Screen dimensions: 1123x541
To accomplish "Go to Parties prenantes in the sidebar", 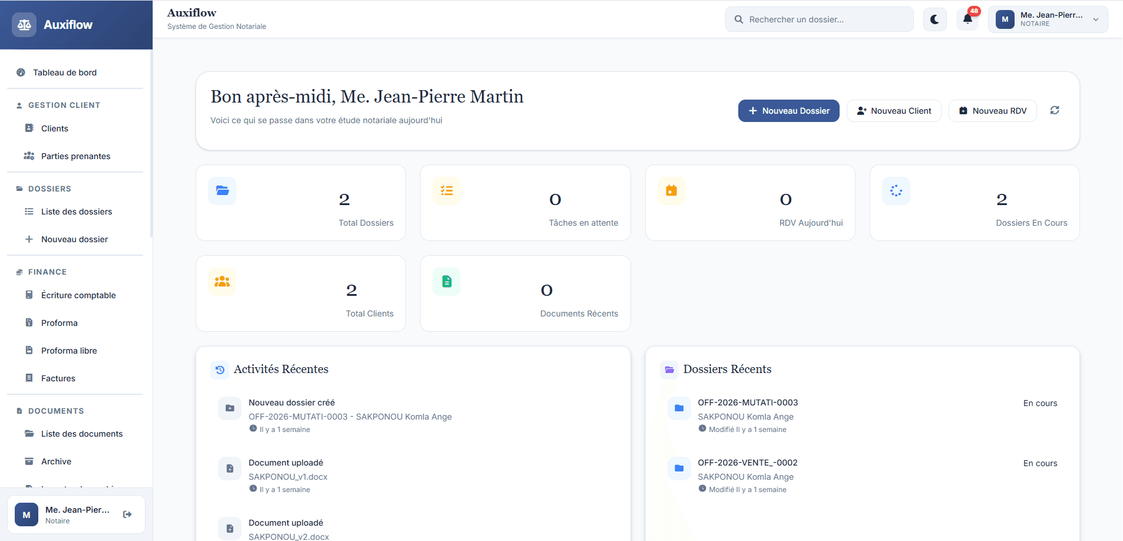I will (75, 156).
